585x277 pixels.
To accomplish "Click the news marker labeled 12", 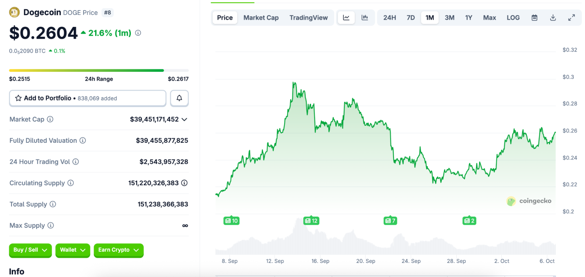I will (311, 221).
